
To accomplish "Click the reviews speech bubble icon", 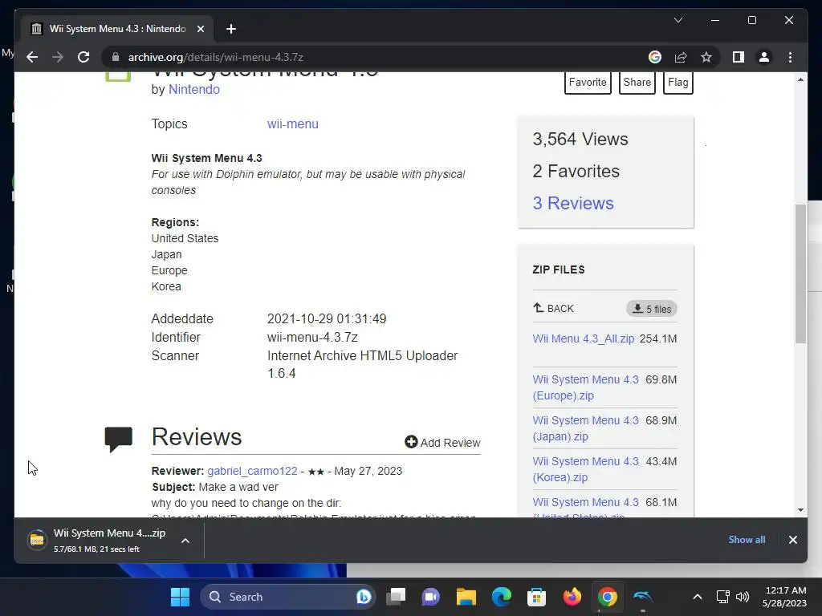I will click(x=119, y=439).
